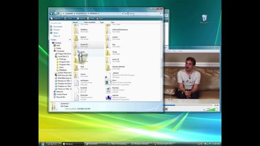This screenshot has width=260, height=146.
Task: Select DVD Drive in the folder tree
Action: pyautogui.click(x=63, y=75)
